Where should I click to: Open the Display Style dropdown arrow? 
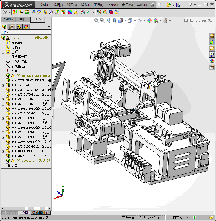(x=135, y=21)
